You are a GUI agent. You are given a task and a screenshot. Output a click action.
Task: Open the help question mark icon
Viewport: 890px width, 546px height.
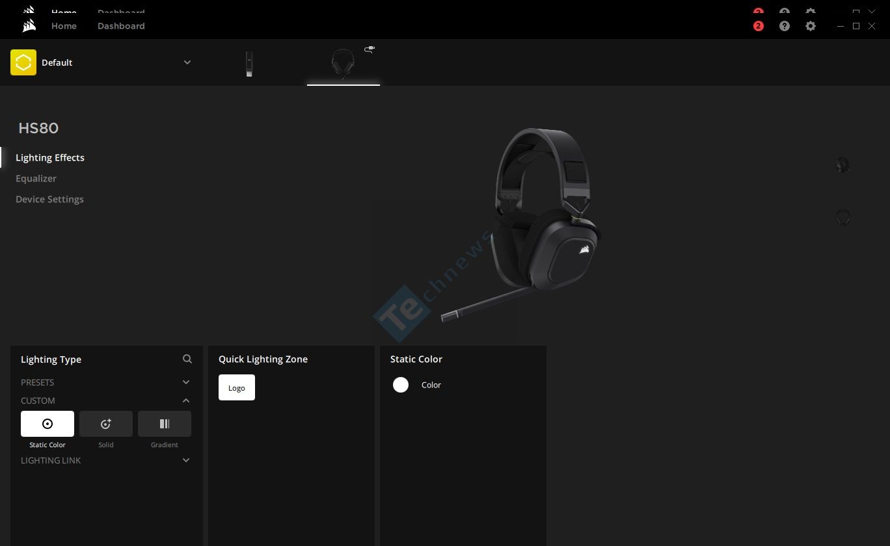tap(785, 26)
